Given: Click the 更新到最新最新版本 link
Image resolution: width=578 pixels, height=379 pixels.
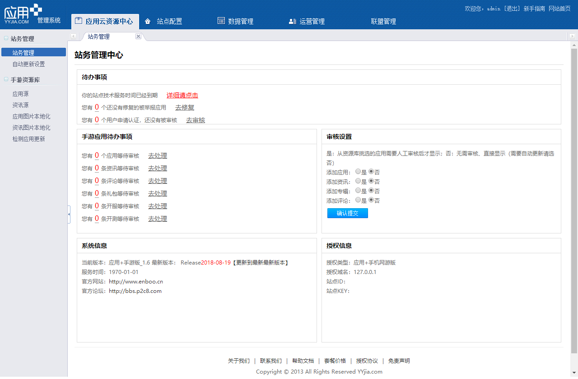Looking at the screenshot, I should [260, 262].
